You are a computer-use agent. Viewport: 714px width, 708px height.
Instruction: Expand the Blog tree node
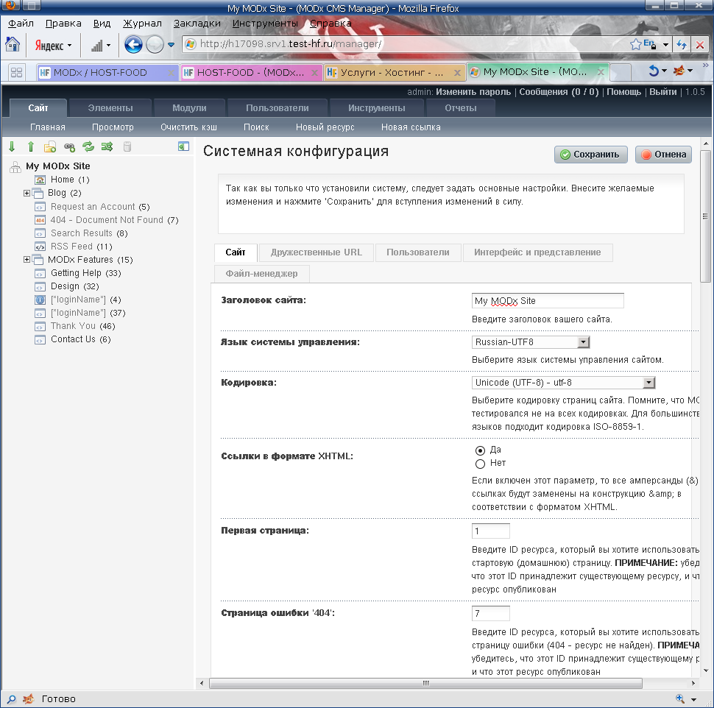point(26,193)
